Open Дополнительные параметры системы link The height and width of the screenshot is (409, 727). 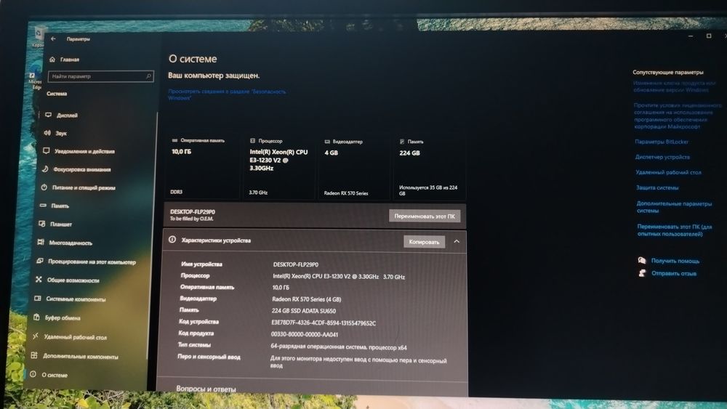point(674,207)
